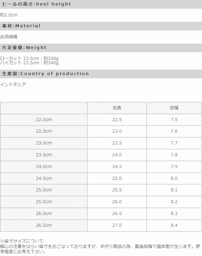Click the Country of production header
Image resolution: width=202 pixels, height=256 pixels.
click(45, 74)
